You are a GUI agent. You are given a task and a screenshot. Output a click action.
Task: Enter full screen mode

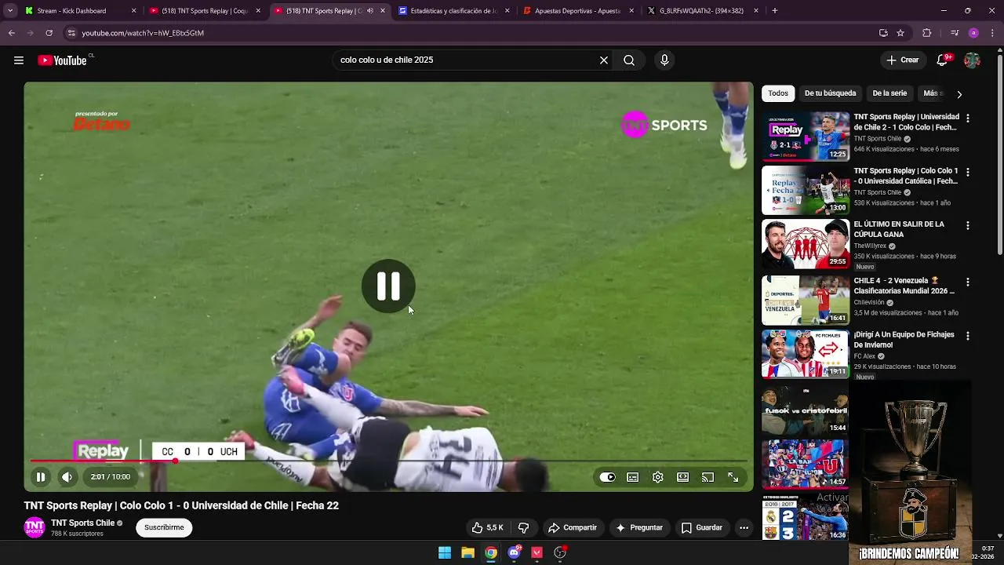[x=733, y=477]
